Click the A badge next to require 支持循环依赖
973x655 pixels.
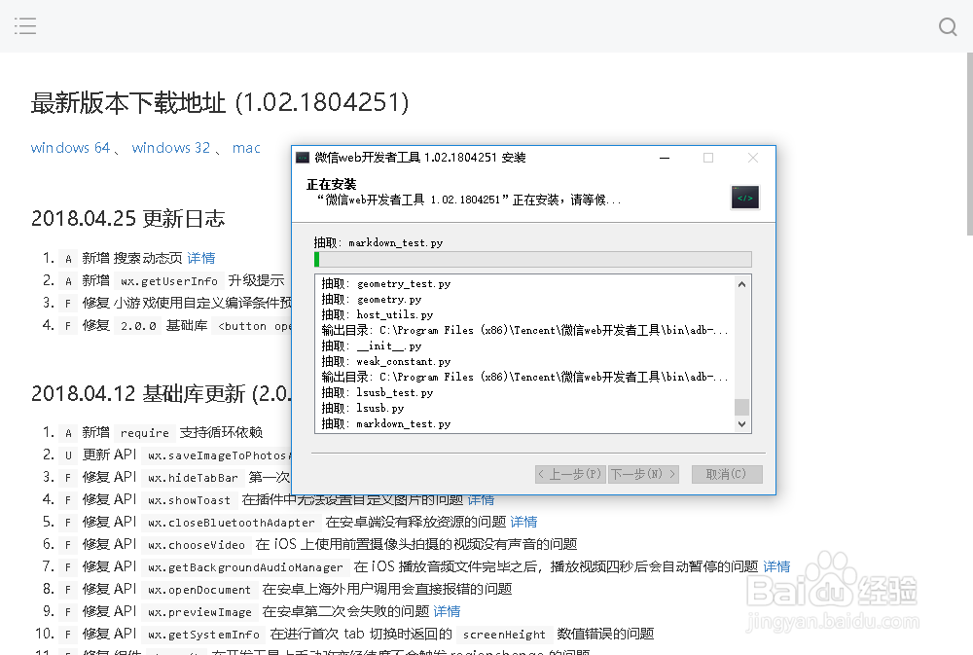(x=66, y=432)
